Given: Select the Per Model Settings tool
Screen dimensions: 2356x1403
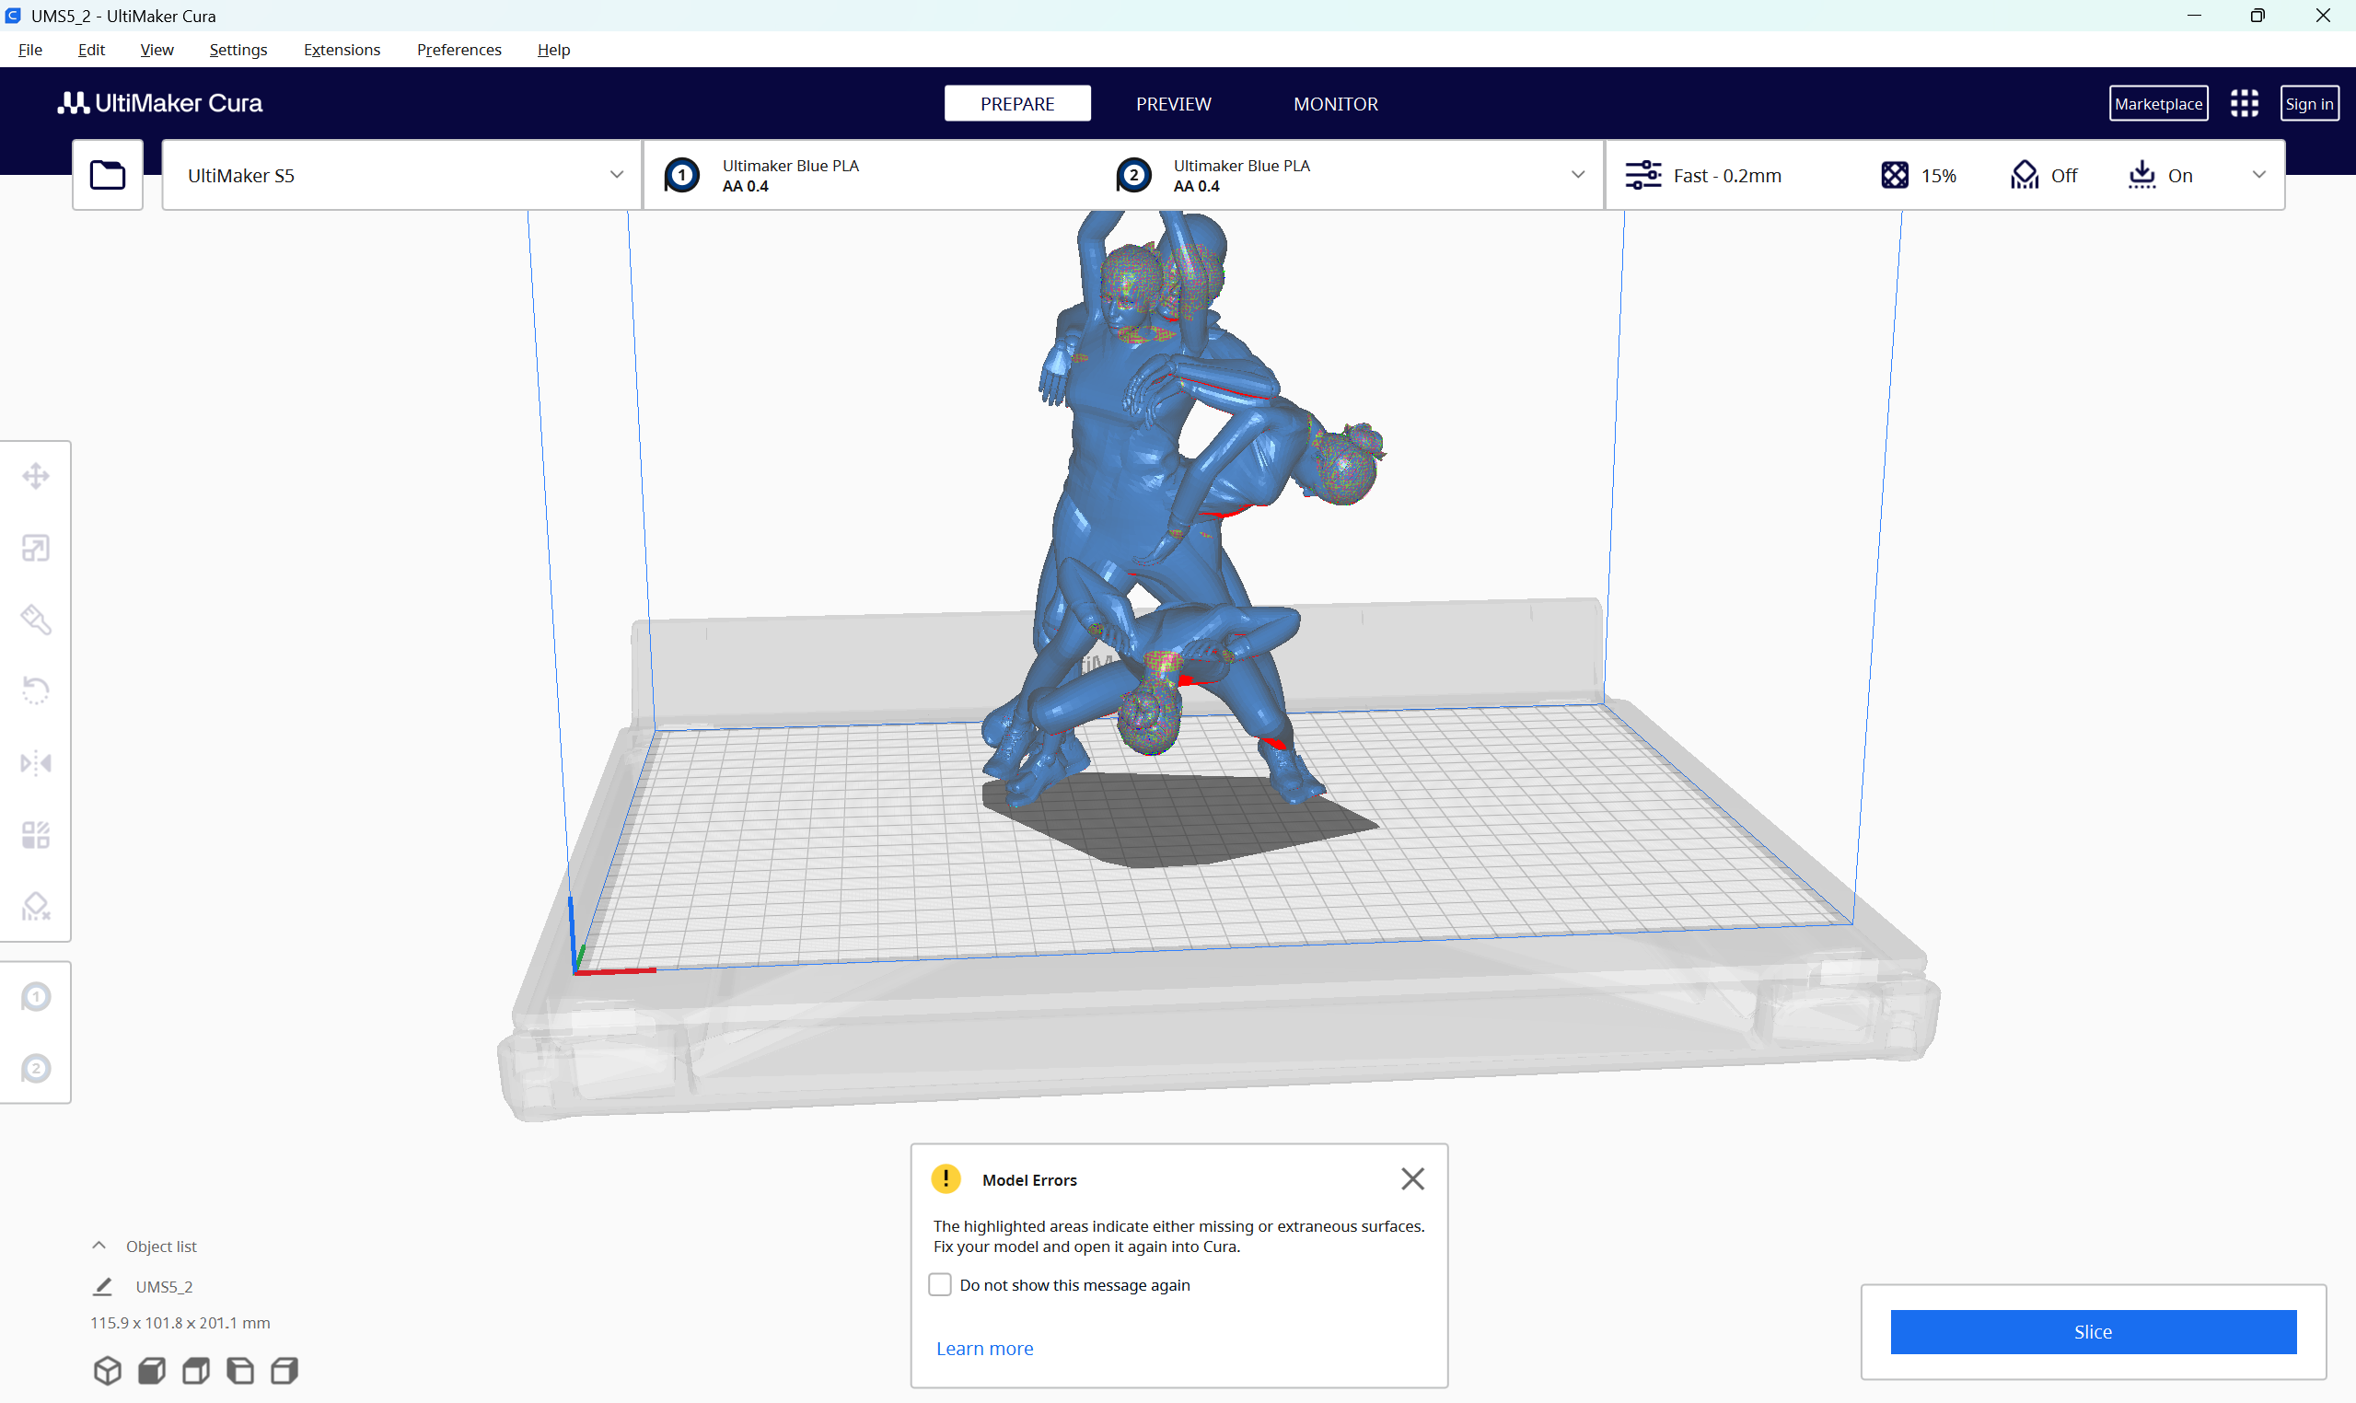Looking at the screenshot, I should click(36, 835).
